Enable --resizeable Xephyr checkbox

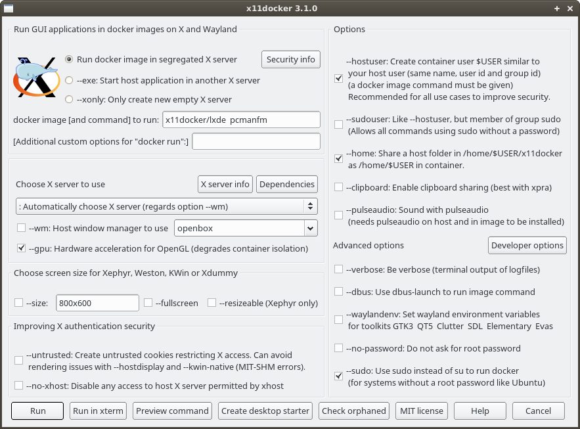coord(212,302)
